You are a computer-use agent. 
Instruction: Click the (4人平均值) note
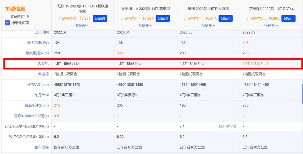(x=228, y=126)
